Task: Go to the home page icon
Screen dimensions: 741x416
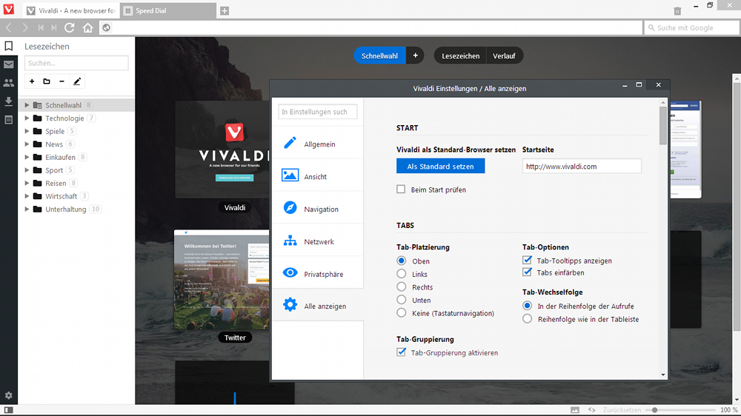Action: (x=88, y=28)
